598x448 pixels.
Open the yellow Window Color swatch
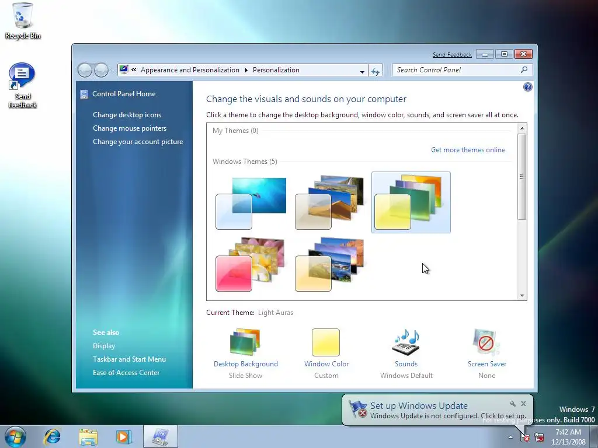coord(326,342)
